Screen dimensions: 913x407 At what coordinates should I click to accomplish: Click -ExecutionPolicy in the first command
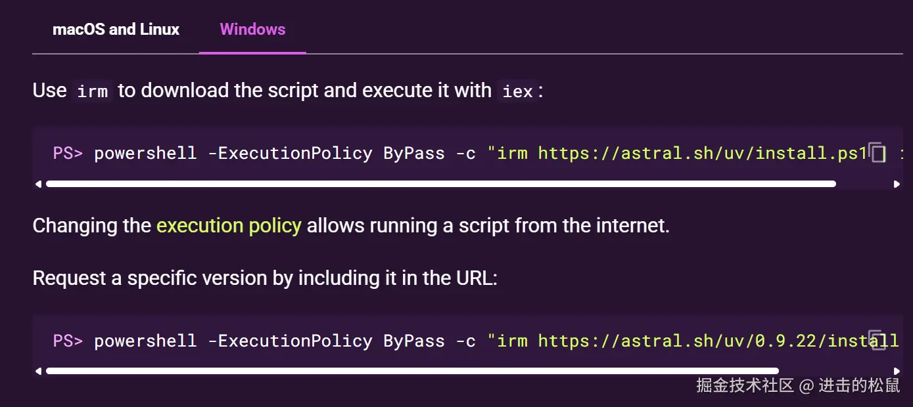click(290, 154)
